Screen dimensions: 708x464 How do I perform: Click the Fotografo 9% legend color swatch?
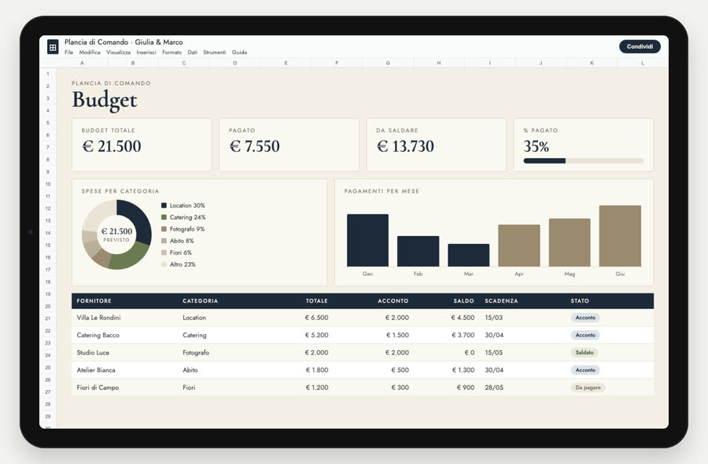(164, 229)
